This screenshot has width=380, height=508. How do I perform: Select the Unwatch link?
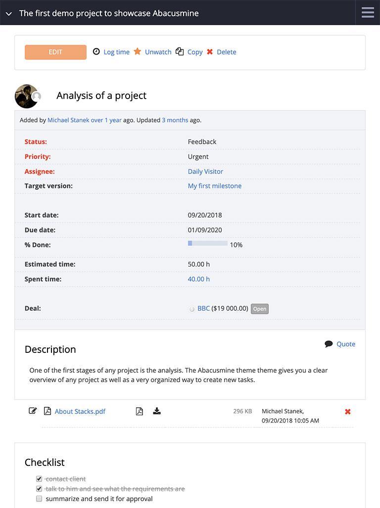point(158,52)
